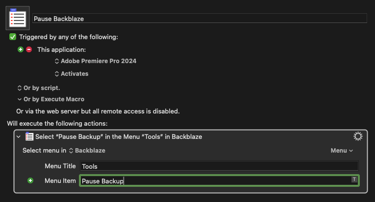The width and height of the screenshot is (375, 202).
Task: Collapse the Select Pause Backup action
Action: [19, 137]
